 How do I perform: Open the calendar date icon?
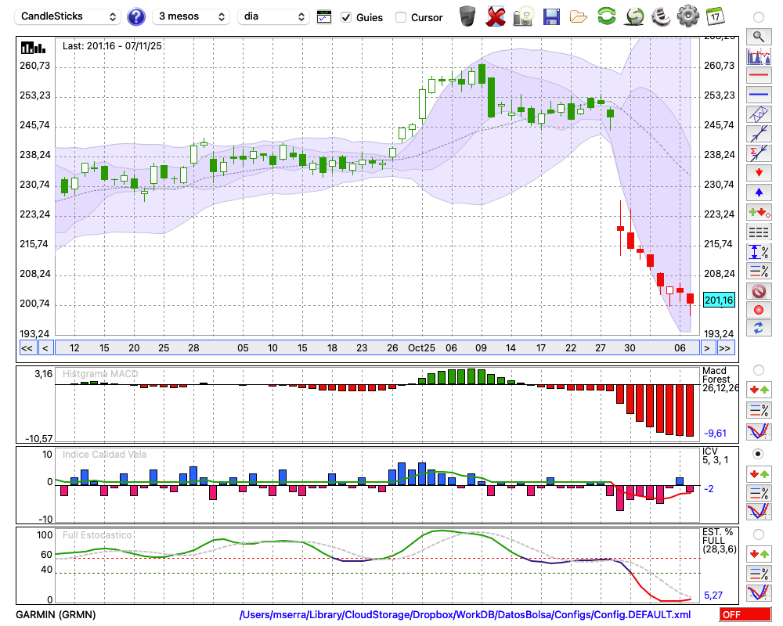[715, 16]
